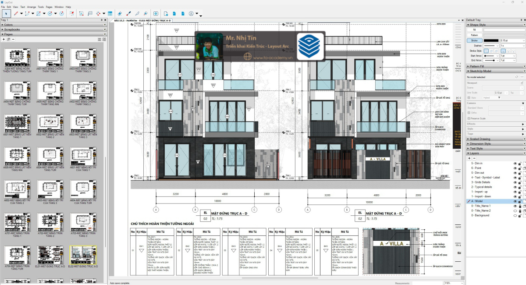Show the 0 - Background layer

[515, 215]
